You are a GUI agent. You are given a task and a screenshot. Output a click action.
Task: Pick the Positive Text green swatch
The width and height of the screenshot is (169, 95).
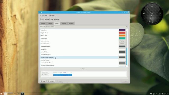122,38
